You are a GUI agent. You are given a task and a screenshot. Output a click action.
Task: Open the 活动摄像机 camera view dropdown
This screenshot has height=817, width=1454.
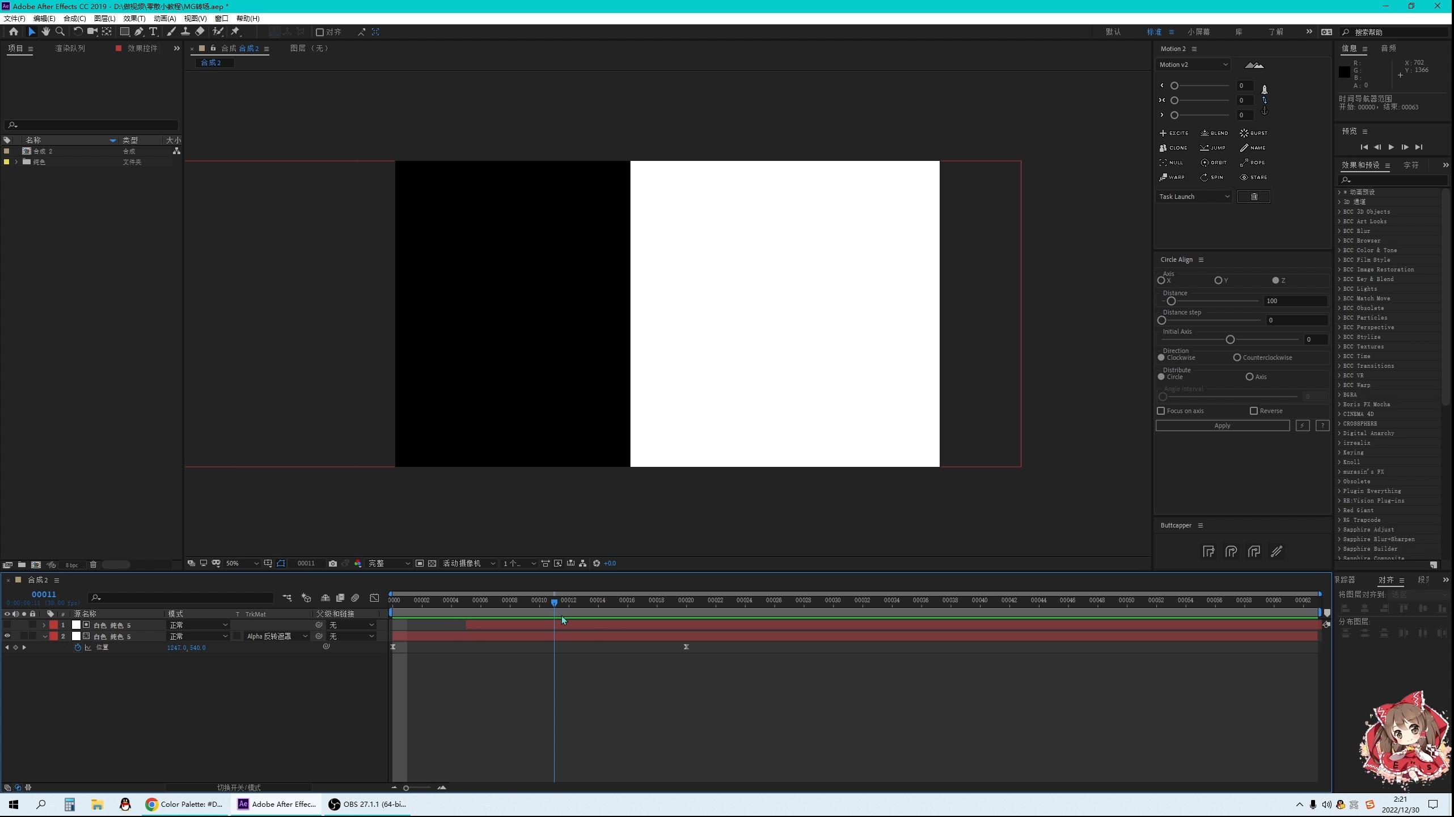coord(469,563)
